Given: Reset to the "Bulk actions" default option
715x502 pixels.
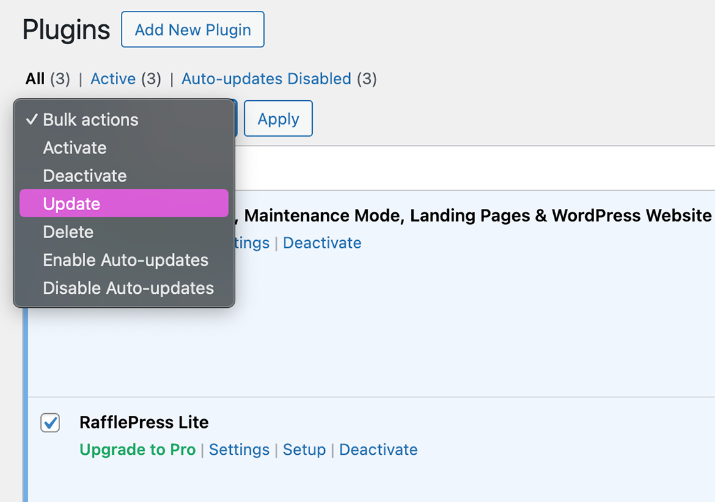Looking at the screenshot, I should [90, 119].
